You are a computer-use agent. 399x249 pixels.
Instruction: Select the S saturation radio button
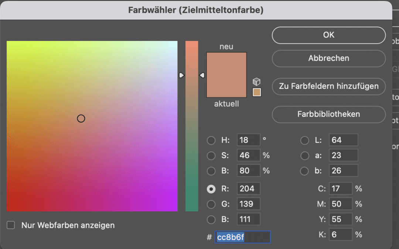[x=211, y=155]
